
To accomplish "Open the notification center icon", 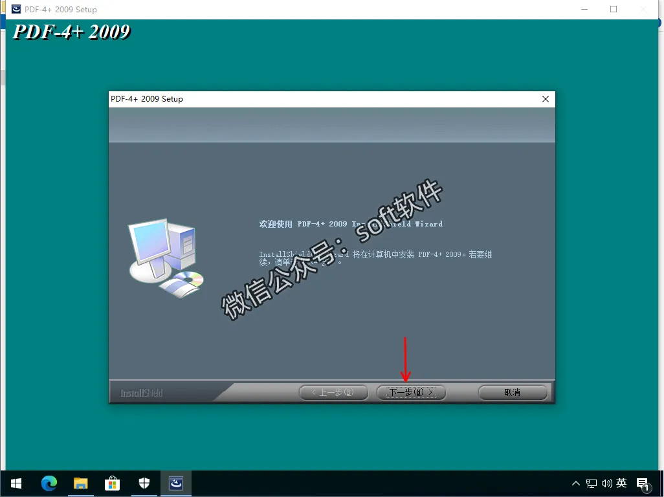I will coord(643,484).
